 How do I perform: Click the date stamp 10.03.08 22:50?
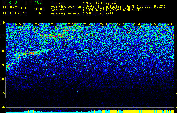(x=14, y=13)
